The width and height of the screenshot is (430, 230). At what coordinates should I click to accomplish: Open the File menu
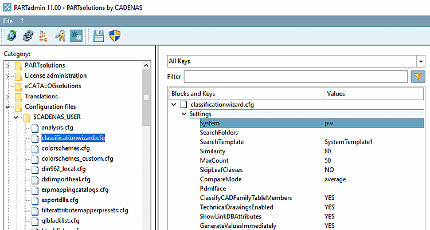coord(8,21)
